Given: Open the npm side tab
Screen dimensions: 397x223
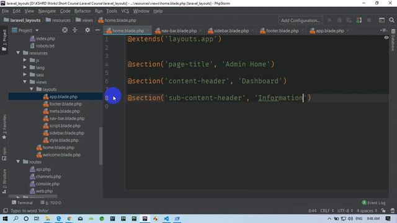Looking at the screenshot, I should click(4, 154).
